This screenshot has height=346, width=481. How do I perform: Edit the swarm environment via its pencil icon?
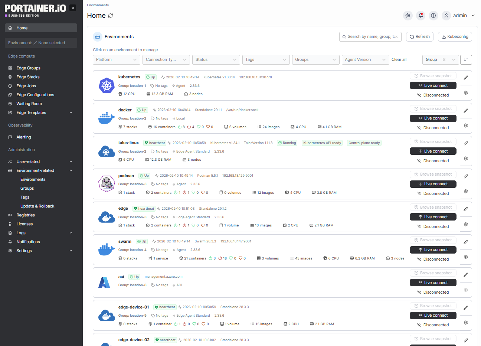tap(466, 242)
